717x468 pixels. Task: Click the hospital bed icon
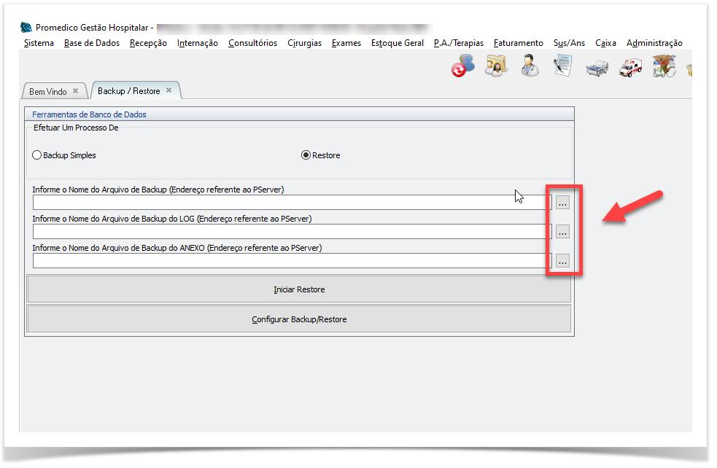[x=597, y=68]
